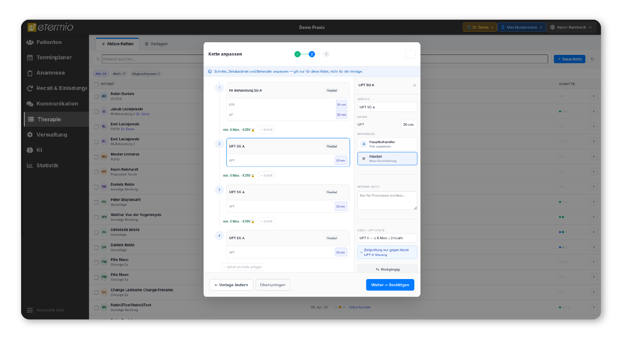Expand the Robin Daniels row chevron
The width and height of the screenshot is (622, 339).
coord(594,96)
